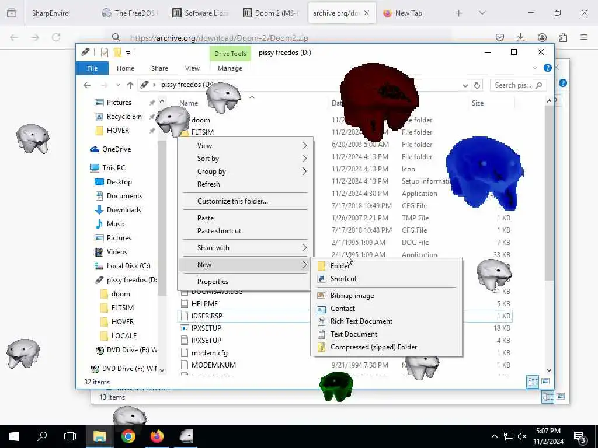Refresh the pissy freedos folder view
The height and width of the screenshot is (448, 598).
click(477, 85)
